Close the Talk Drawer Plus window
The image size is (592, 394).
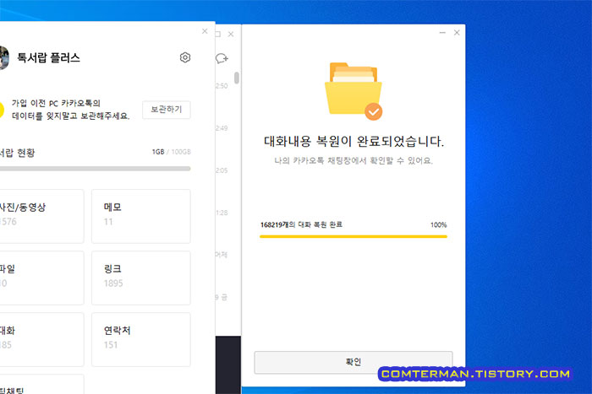pos(205,31)
